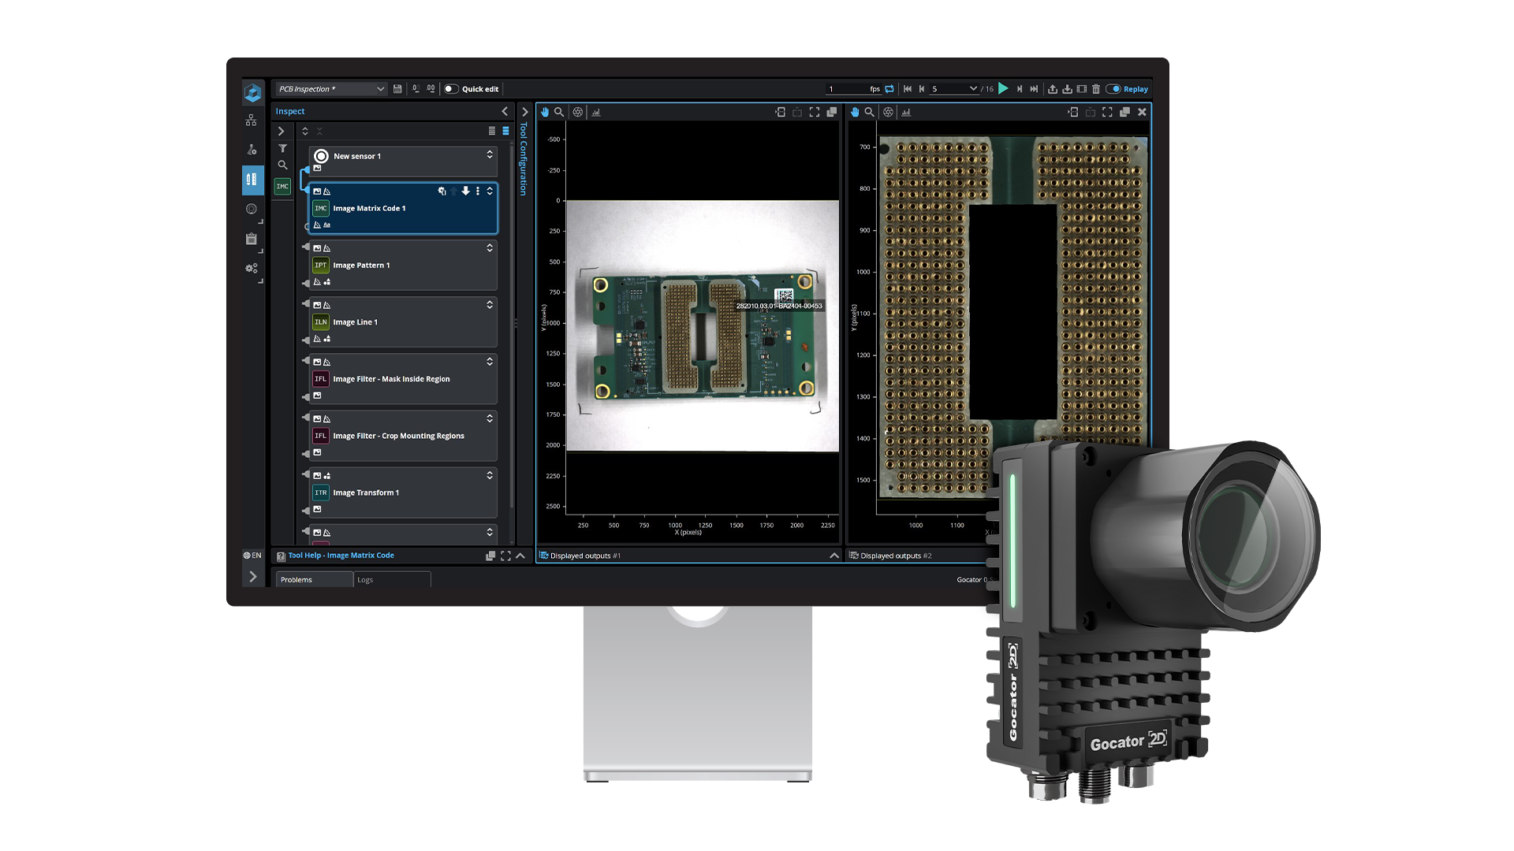Switch to the Logs tab

pos(366,580)
